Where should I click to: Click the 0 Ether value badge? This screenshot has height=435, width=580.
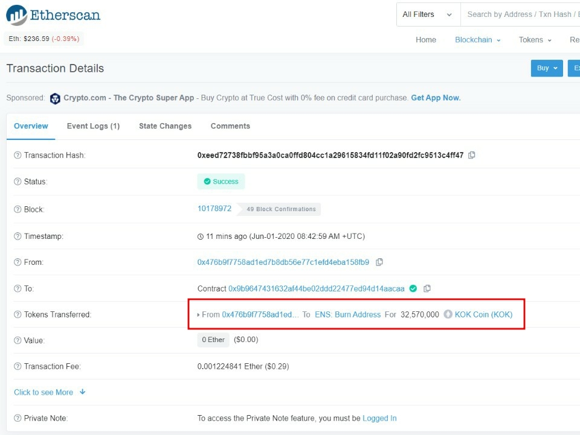click(x=213, y=339)
